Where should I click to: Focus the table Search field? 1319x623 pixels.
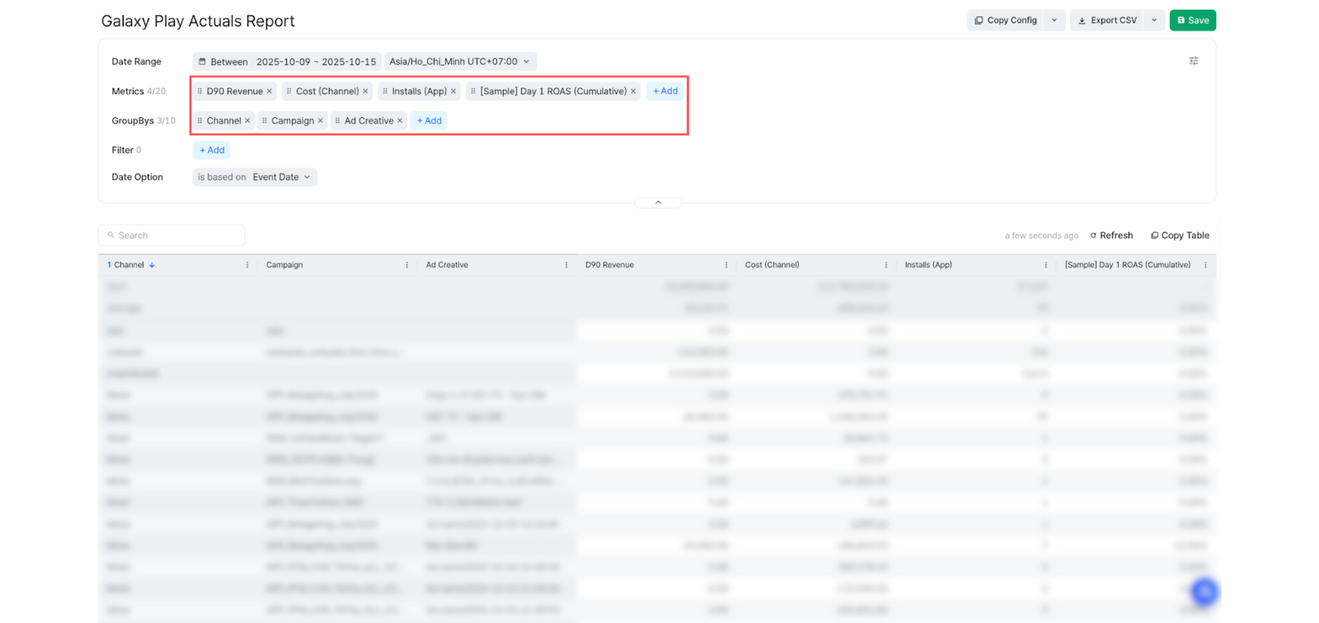171,236
